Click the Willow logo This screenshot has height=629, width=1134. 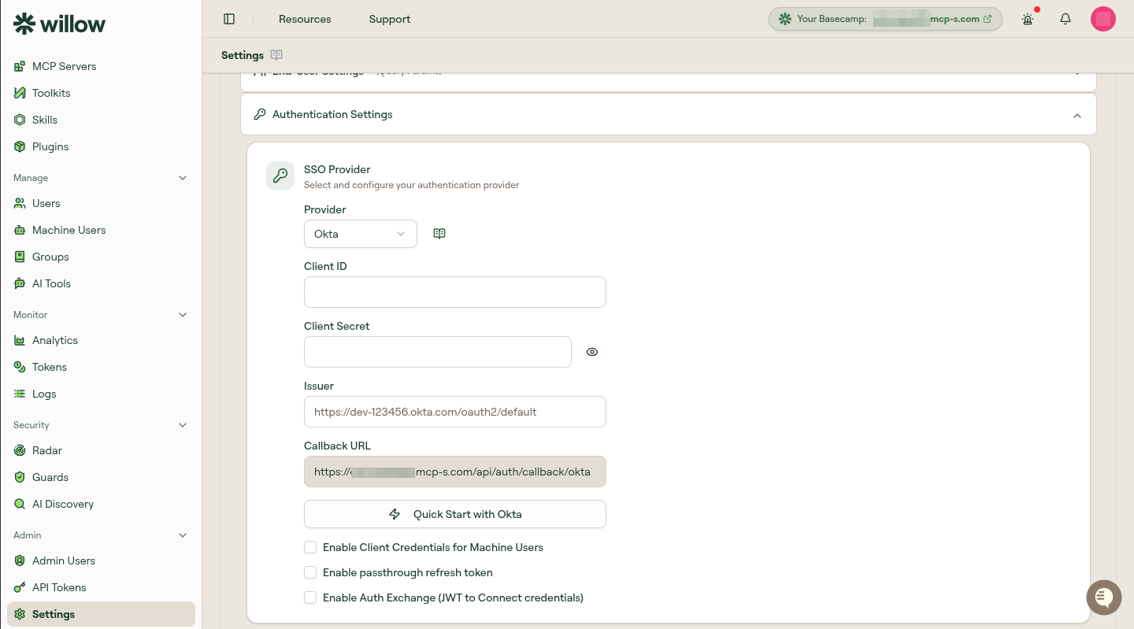[59, 24]
